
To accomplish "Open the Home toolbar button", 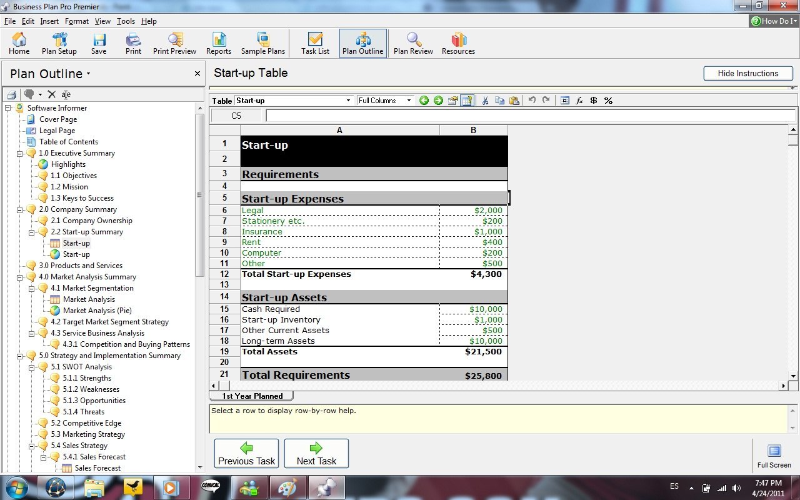I will click(x=19, y=44).
